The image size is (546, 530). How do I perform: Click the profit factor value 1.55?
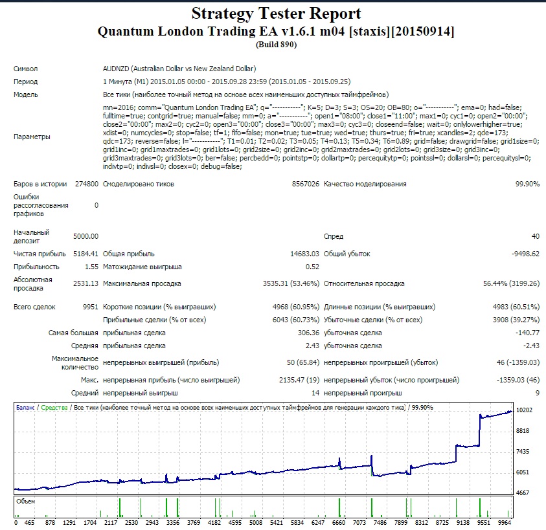pyautogui.click(x=91, y=267)
